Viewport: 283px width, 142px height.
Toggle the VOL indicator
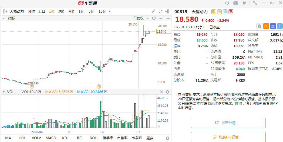pos(22,138)
